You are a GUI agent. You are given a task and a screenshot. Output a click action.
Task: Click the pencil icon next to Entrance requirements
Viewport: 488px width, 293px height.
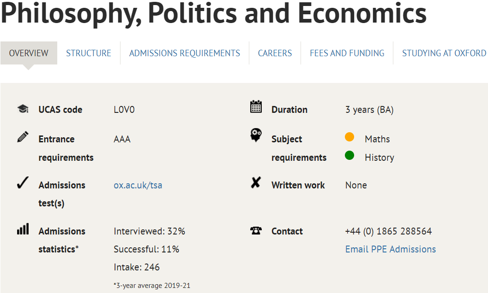[x=23, y=137]
